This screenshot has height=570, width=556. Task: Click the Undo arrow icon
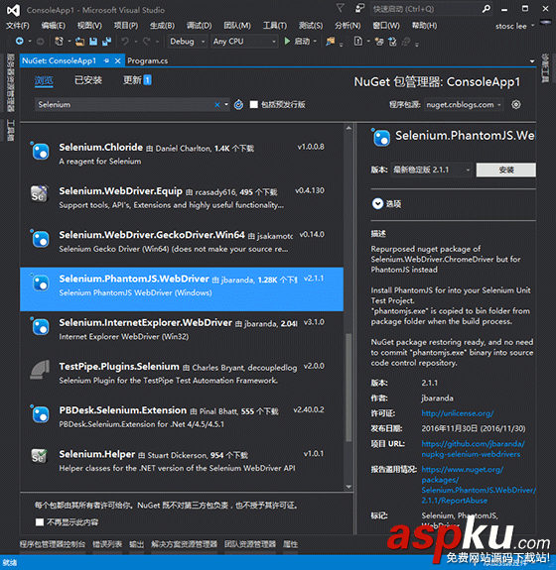(x=125, y=42)
